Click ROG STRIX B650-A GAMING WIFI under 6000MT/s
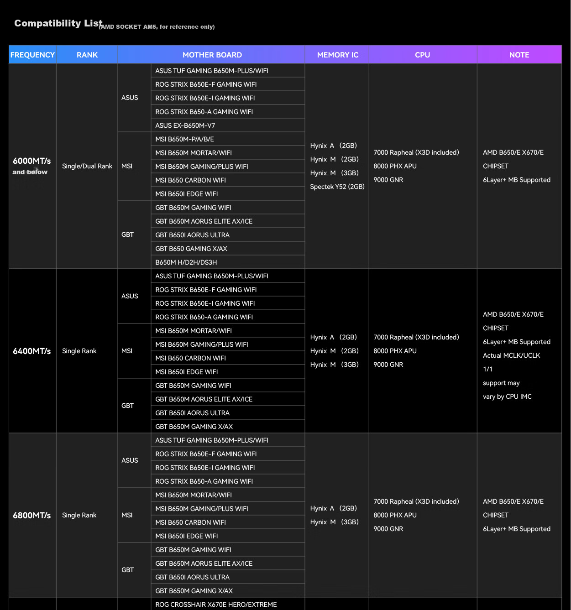 pyautogui.click(x=228, y=112)
